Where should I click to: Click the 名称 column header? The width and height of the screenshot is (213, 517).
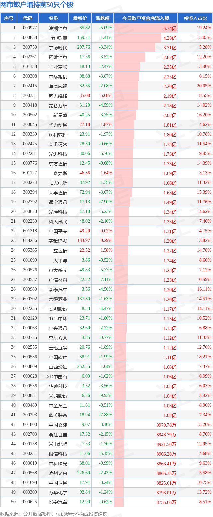(54, 18)
